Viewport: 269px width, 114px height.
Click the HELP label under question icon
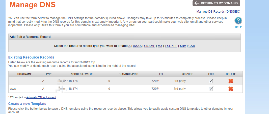(238, 27)
